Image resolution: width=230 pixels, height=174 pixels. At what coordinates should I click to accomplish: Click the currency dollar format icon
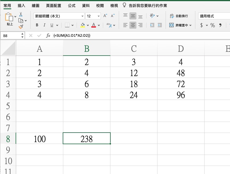point(202,25)
